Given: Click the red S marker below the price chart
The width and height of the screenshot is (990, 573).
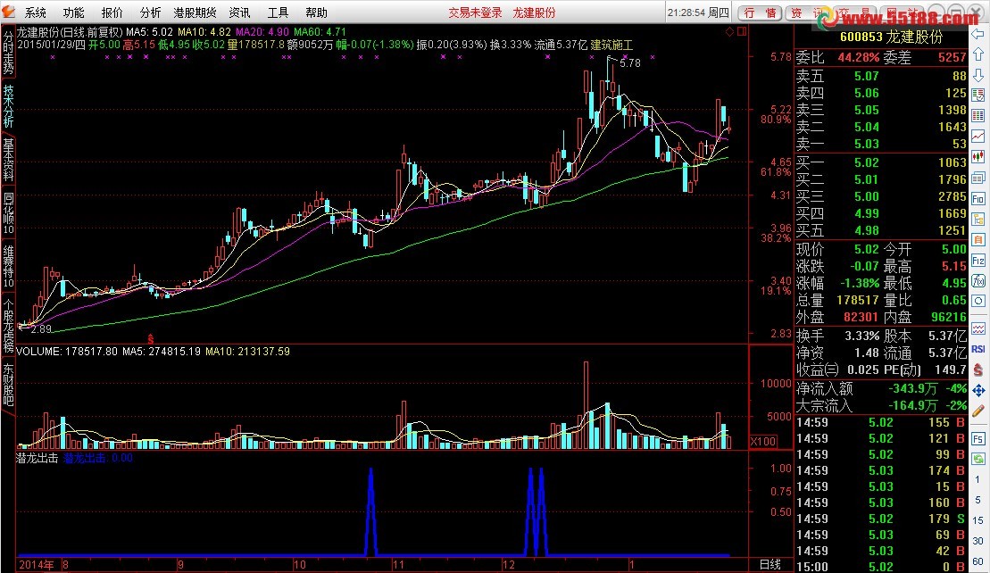Looking at the screenshot, I should click(150, 339).
